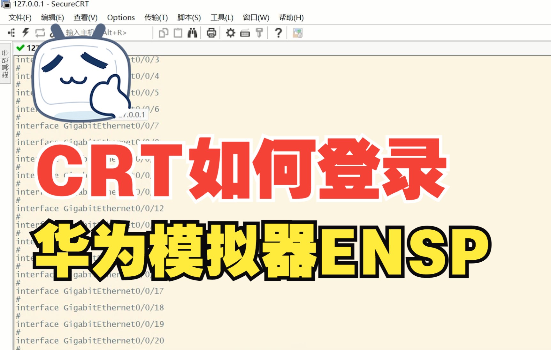Open the Keymap Editor keyboard icon

245,33
